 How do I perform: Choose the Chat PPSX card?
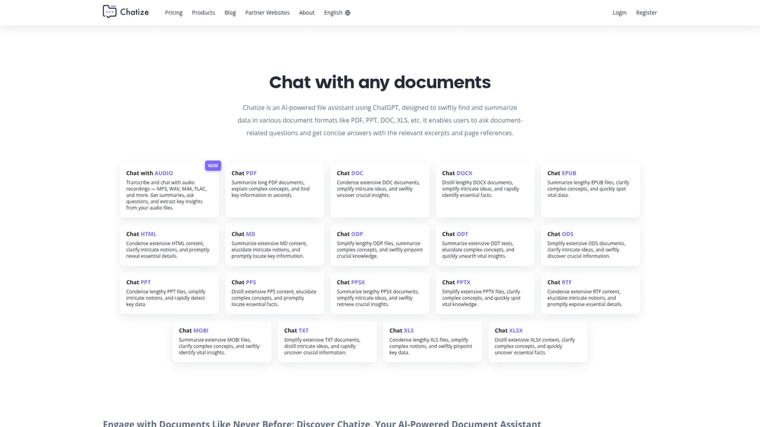[380, 293]
